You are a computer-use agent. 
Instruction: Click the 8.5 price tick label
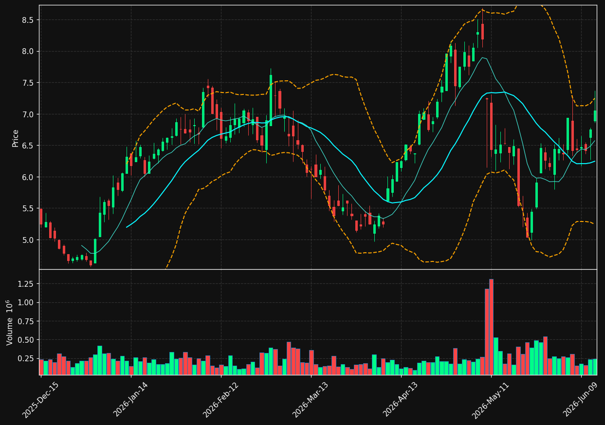point(28,20)
